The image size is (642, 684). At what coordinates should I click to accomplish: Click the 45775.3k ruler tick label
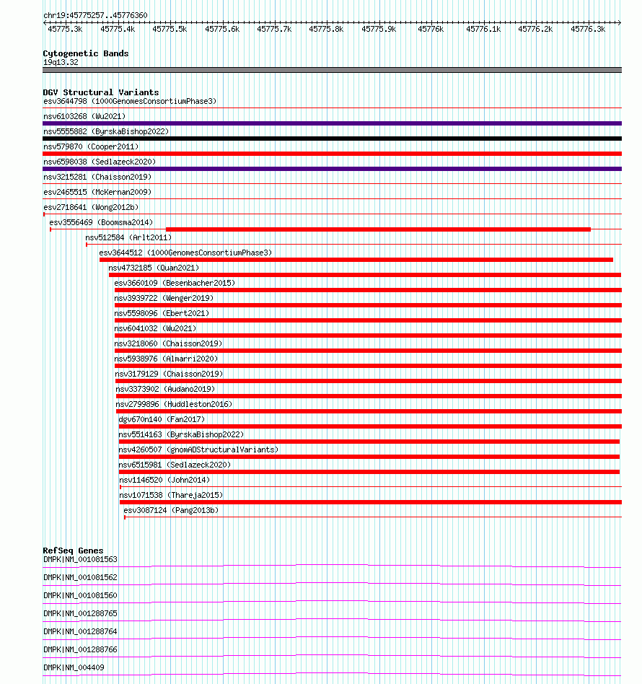[x=65, y=30]
